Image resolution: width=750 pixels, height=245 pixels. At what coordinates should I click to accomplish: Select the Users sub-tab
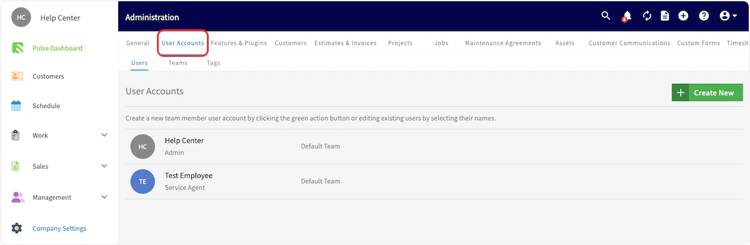click(x=139, y=62)
